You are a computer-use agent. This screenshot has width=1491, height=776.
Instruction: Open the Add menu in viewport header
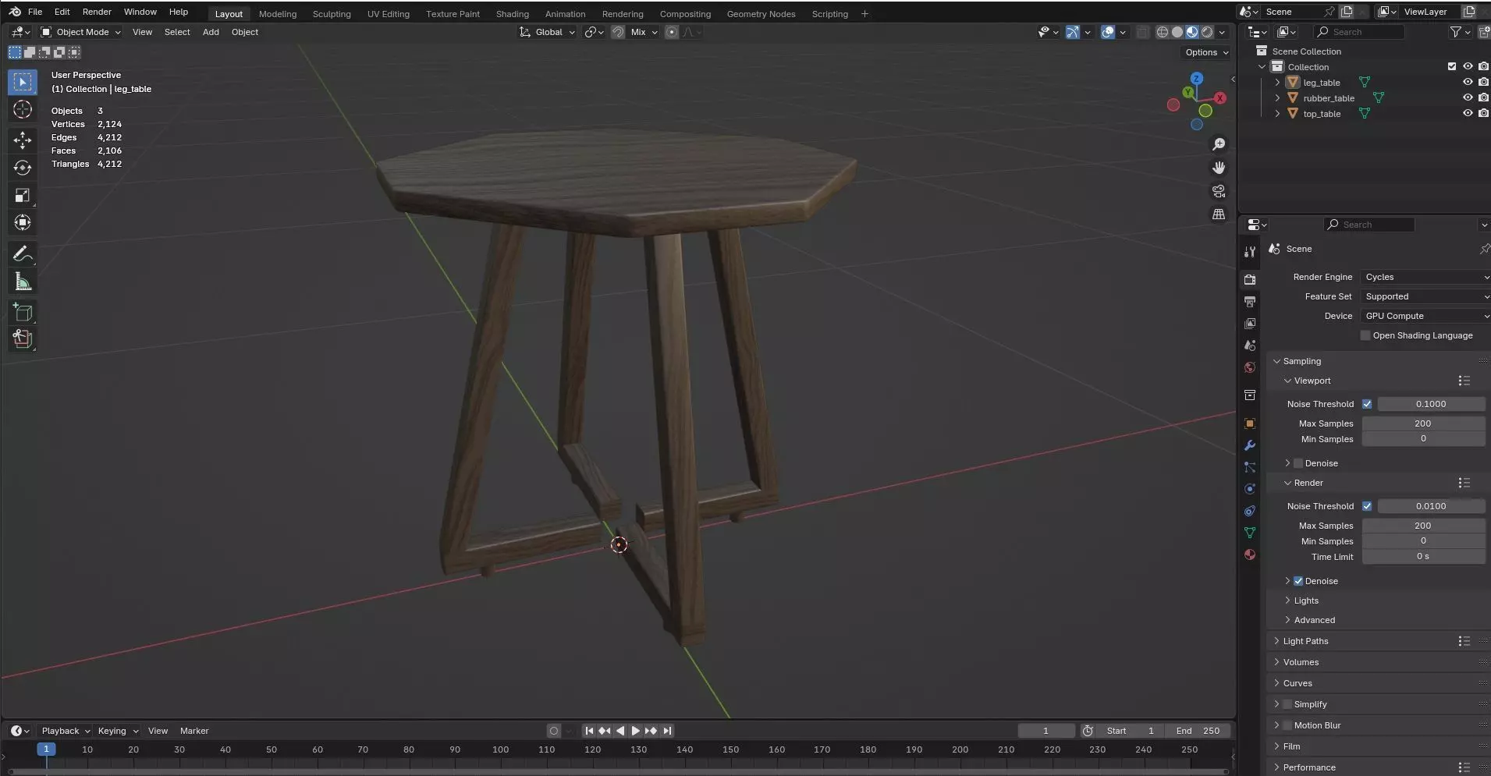coord(211,32)
